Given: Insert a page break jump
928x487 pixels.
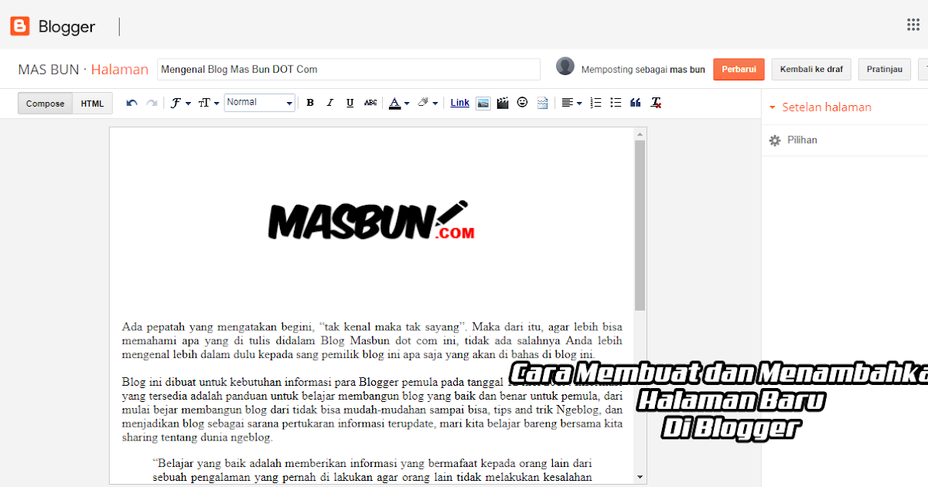Looking at the screenshot, I should pos(541,102).
